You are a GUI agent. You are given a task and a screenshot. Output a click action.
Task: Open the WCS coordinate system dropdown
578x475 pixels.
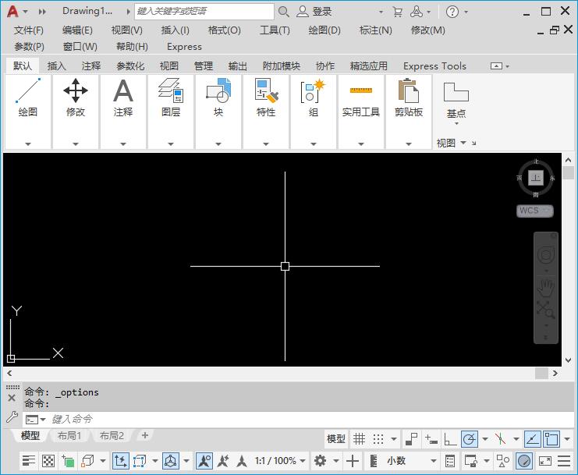(x=535, y=211)
